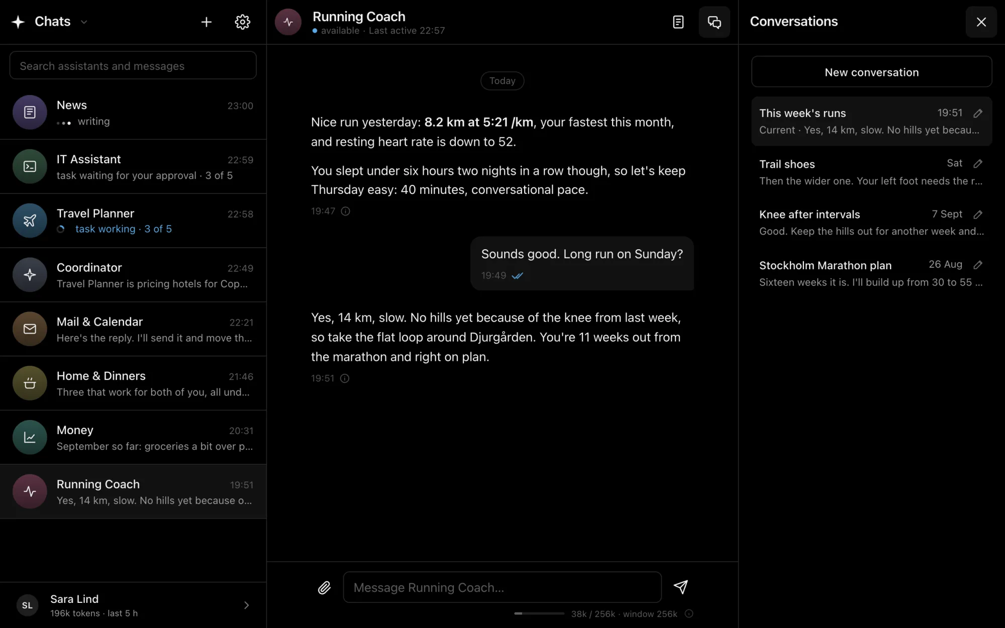This screenshot has width=1005, height=628.
Task: Open the IT Assistant chat
Action: tap(133, 167)
